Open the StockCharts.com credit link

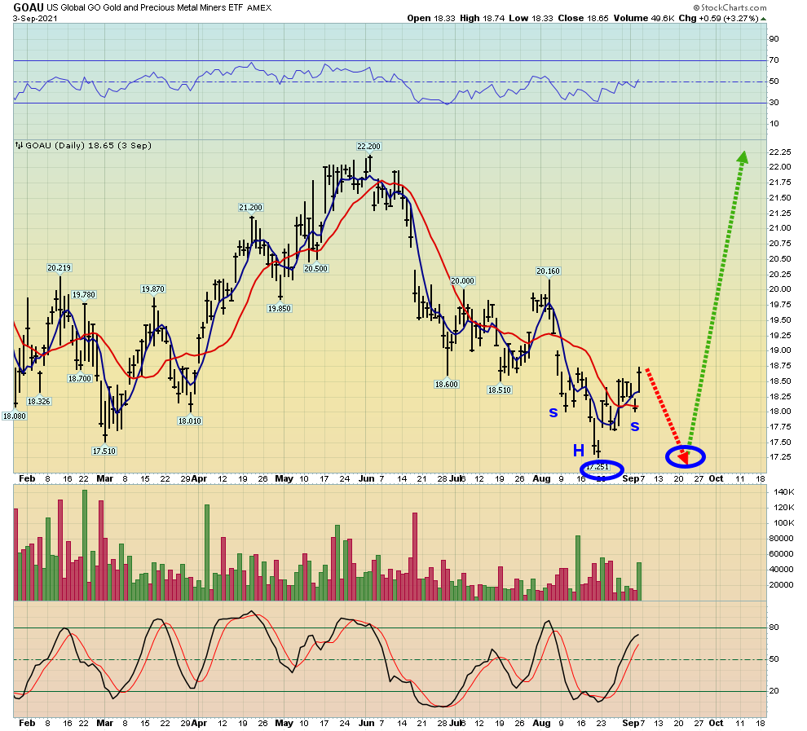[x=730, y=7]
